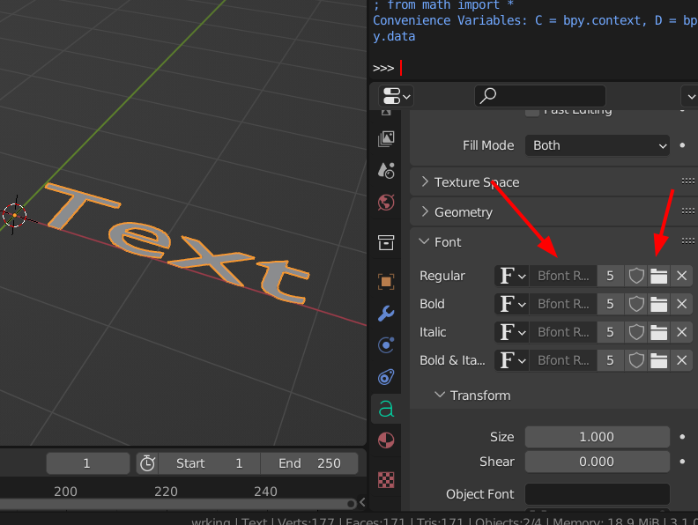Toggle fake user for Regular font
The height and width of the screenshot is (525, 698).
[x=636, y=276]
